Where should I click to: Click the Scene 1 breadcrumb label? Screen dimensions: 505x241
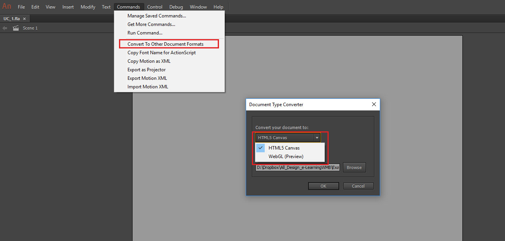point(30,28)
